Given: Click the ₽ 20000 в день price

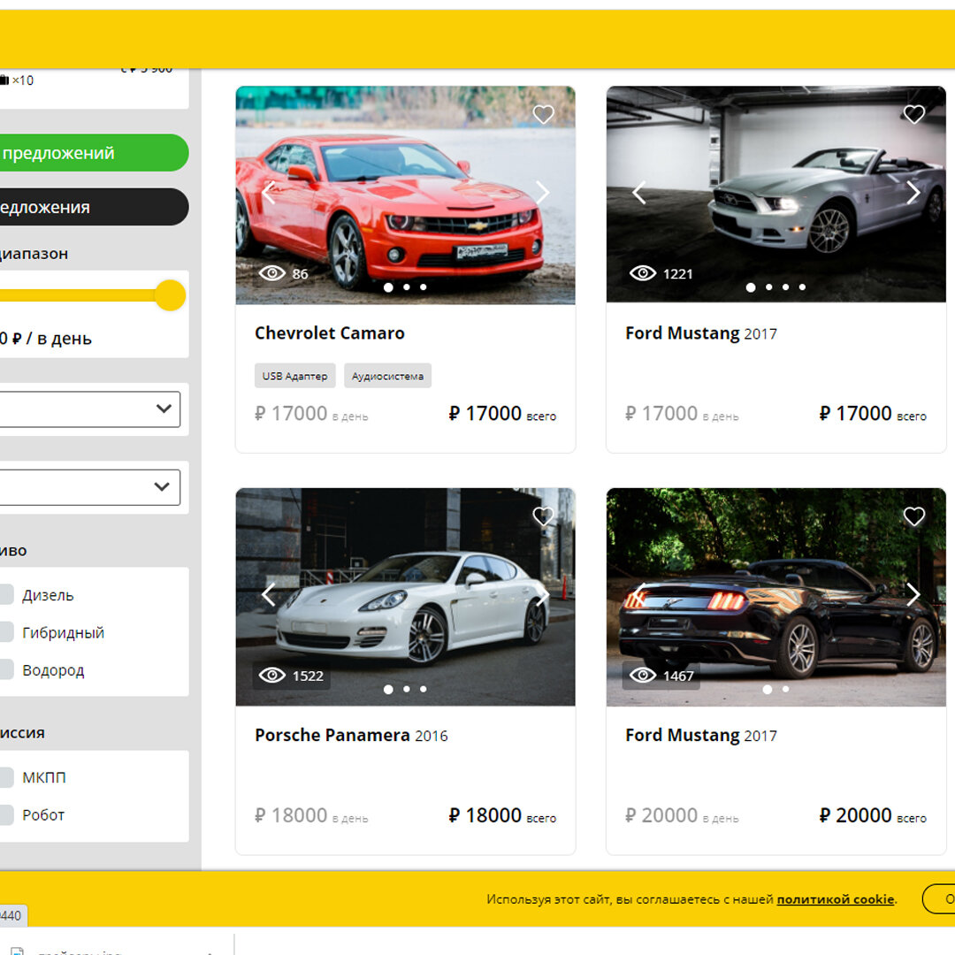Looking at the screenshot, I should 682,815.
